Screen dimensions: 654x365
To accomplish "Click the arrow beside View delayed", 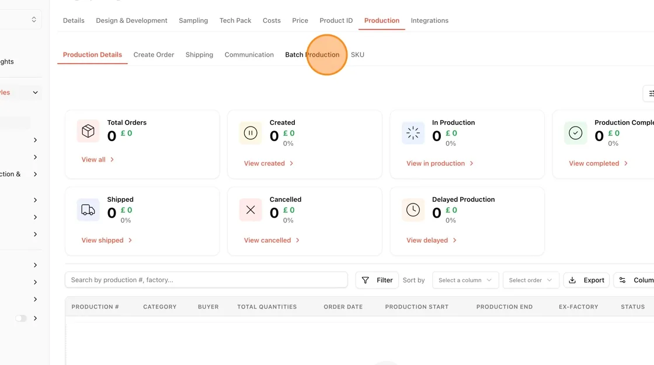I will (455, 240).
